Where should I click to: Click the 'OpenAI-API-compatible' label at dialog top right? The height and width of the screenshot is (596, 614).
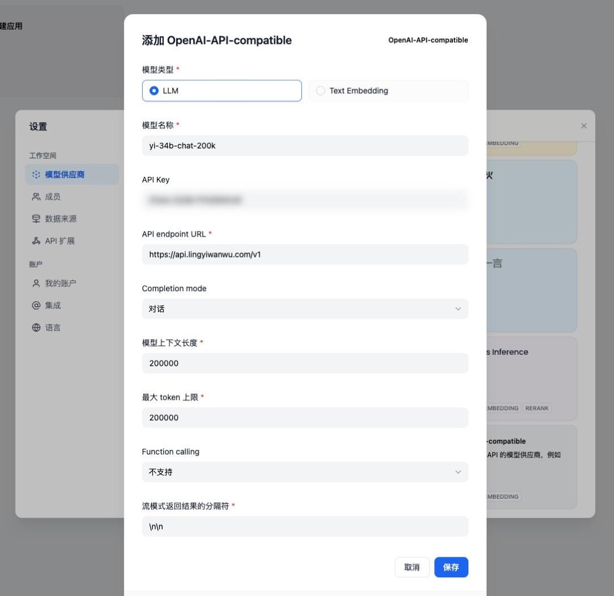[428, 40]
